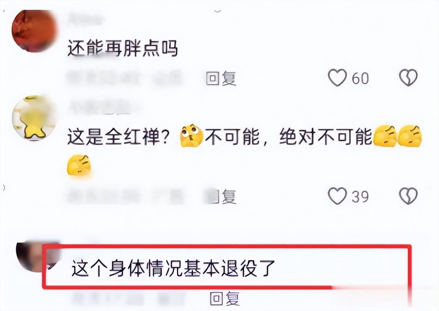439x311 pixels.
Task: Dislike the 还能再胖点吗 comment
Action: tap(408, 78)
